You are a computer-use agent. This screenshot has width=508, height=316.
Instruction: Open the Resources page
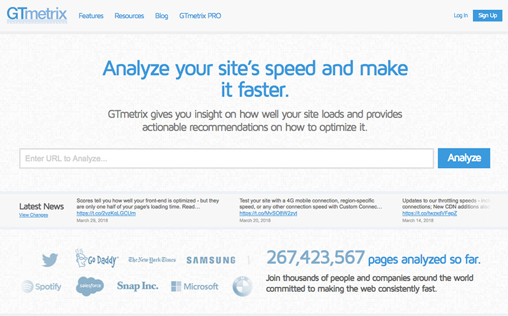[x=129, y=16]
